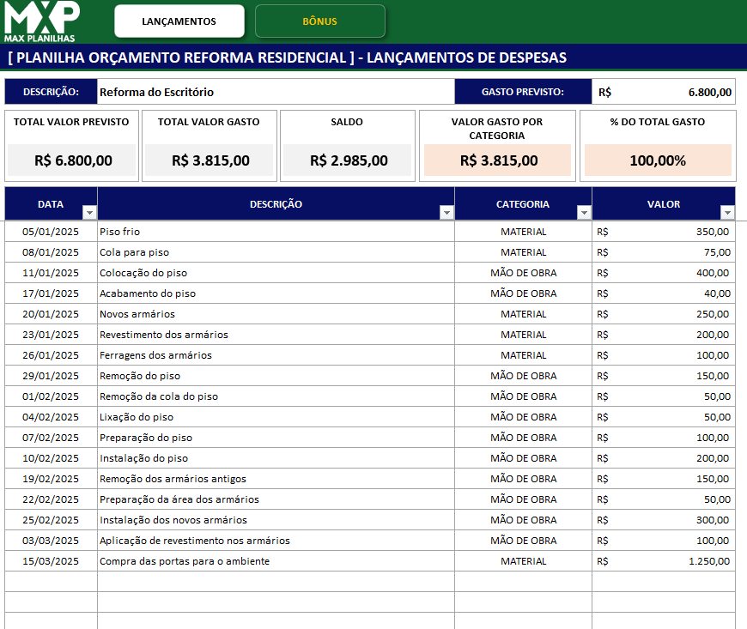Click the TOTAL VALOR PREVISTO amount
The image size is (747, 629).
(71, 160)
